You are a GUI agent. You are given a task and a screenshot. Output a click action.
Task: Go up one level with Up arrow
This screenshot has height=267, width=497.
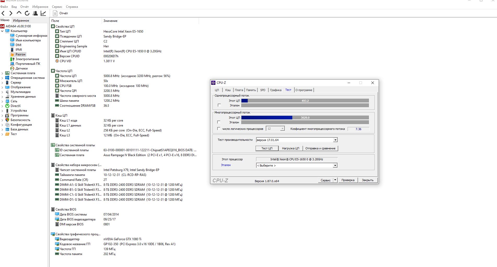(x=19, y=13)
